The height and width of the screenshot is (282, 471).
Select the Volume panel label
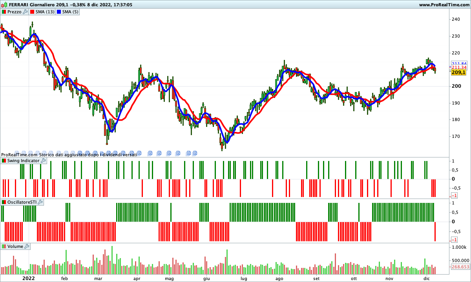15,246
